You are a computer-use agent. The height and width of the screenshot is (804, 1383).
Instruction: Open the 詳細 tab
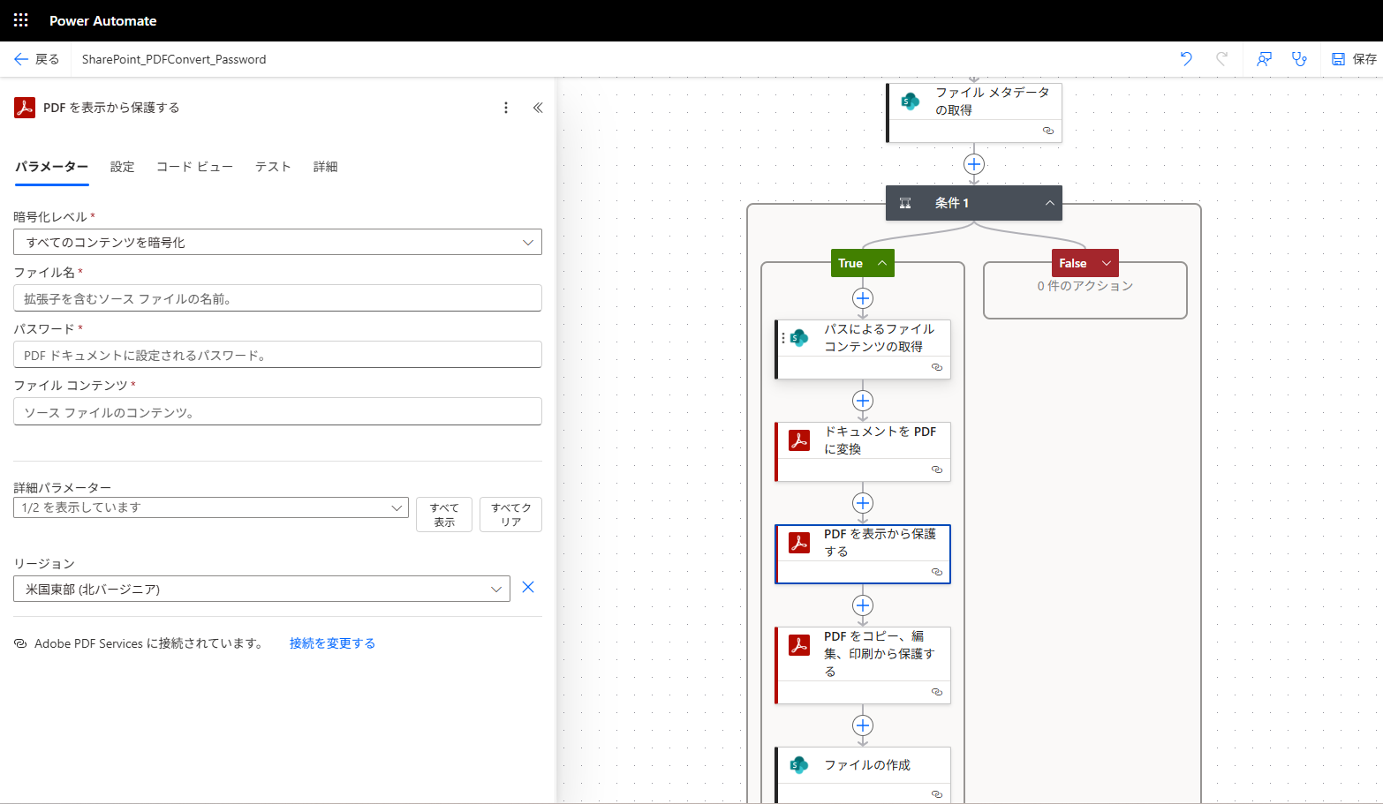[326, 167]
